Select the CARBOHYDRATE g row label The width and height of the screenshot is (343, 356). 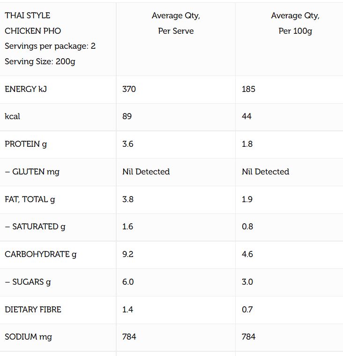tap(40, 254)
